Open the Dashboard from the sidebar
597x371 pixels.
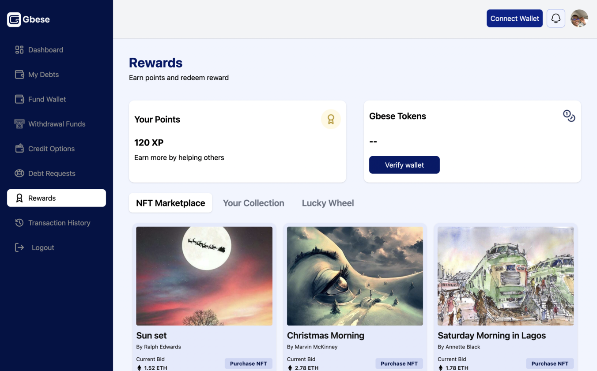[x=19, y=50]
